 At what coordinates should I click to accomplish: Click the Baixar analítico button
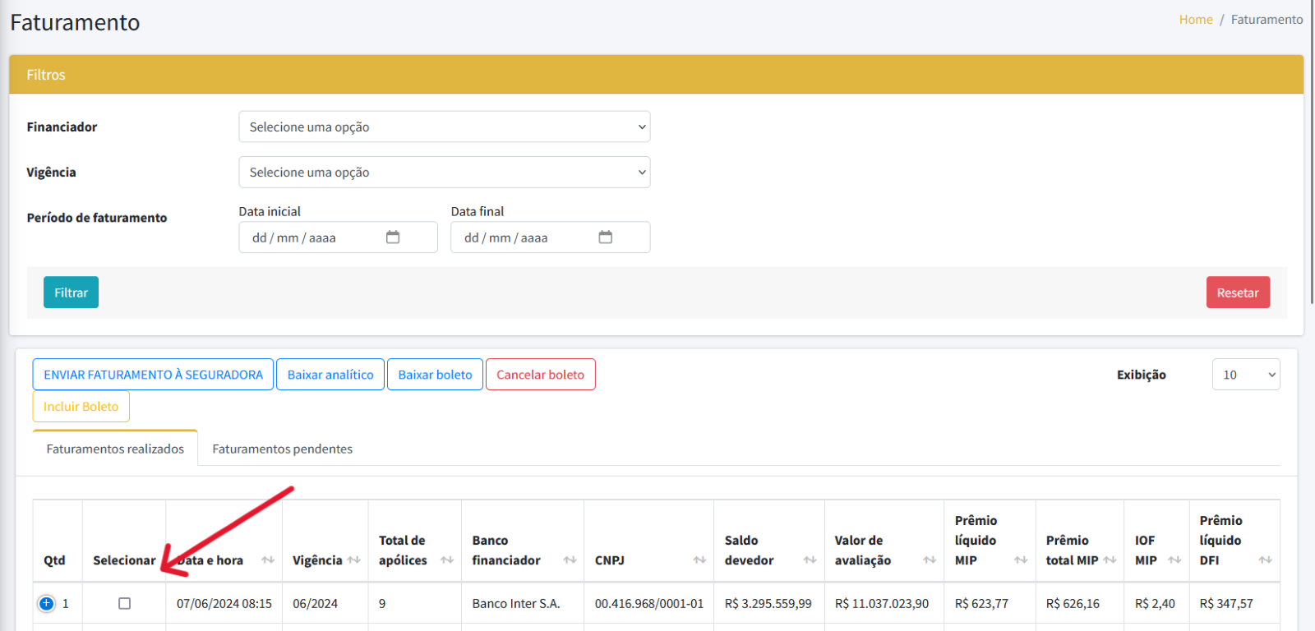point(330,375)
